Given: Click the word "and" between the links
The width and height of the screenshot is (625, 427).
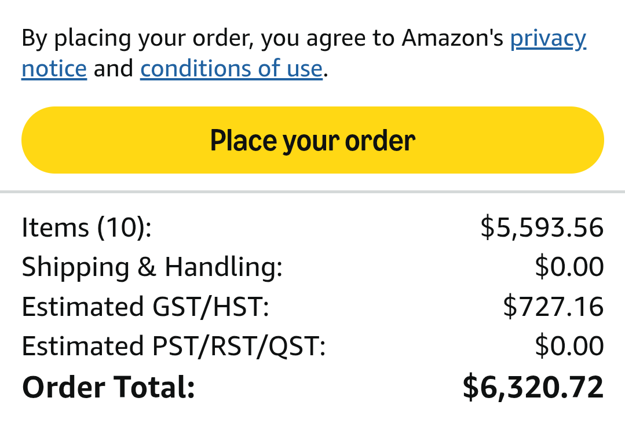Looking at the screenshot, I should pyautogui.click(x=114, y=69).
